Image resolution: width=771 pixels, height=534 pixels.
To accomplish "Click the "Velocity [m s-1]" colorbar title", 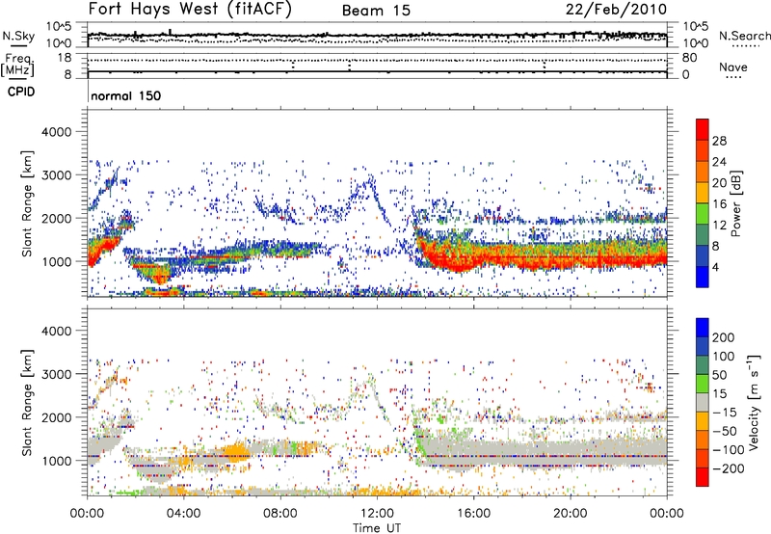I will pyautogui.click(x=755, y=403).
